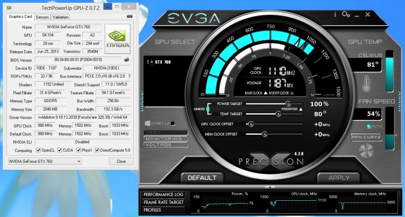Toggle the CUDA checkbox
The height and width of the screenshot is (217, 405).
coord(59,150)
